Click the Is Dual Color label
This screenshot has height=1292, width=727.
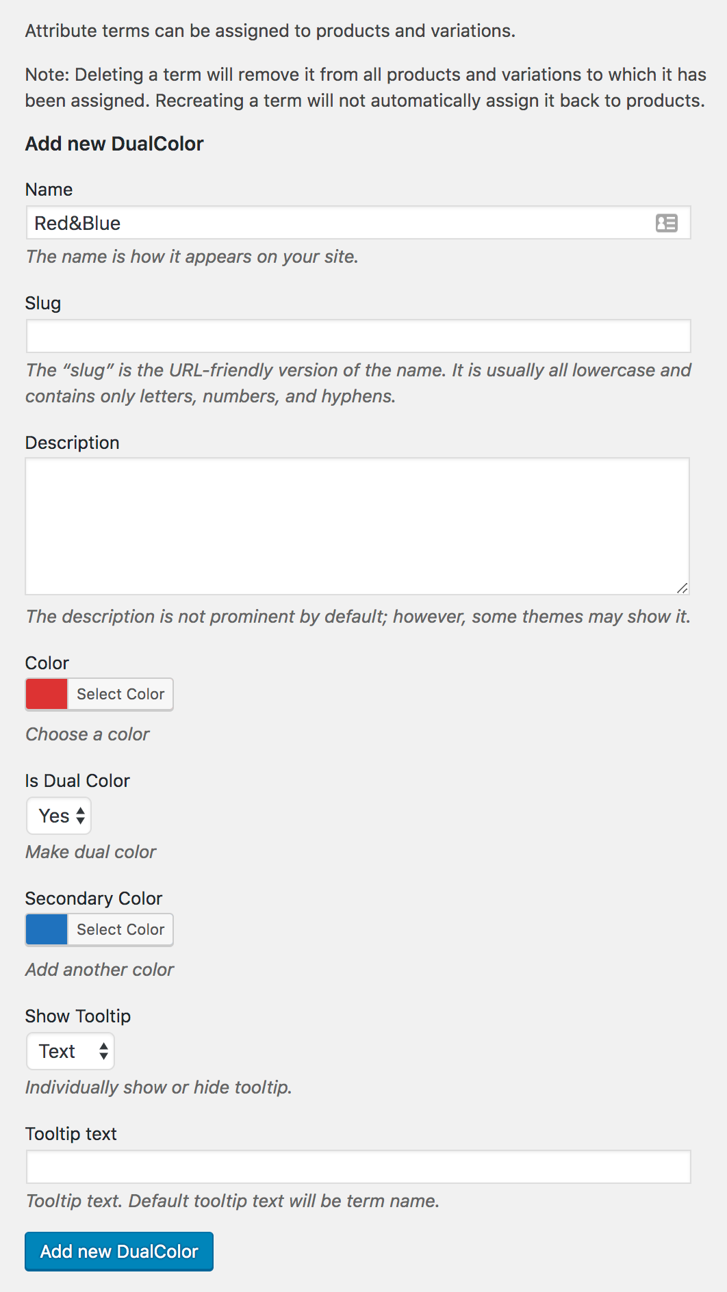(77, 781)
